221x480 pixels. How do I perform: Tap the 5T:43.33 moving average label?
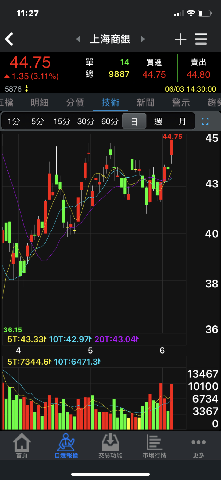click(27, 339)
